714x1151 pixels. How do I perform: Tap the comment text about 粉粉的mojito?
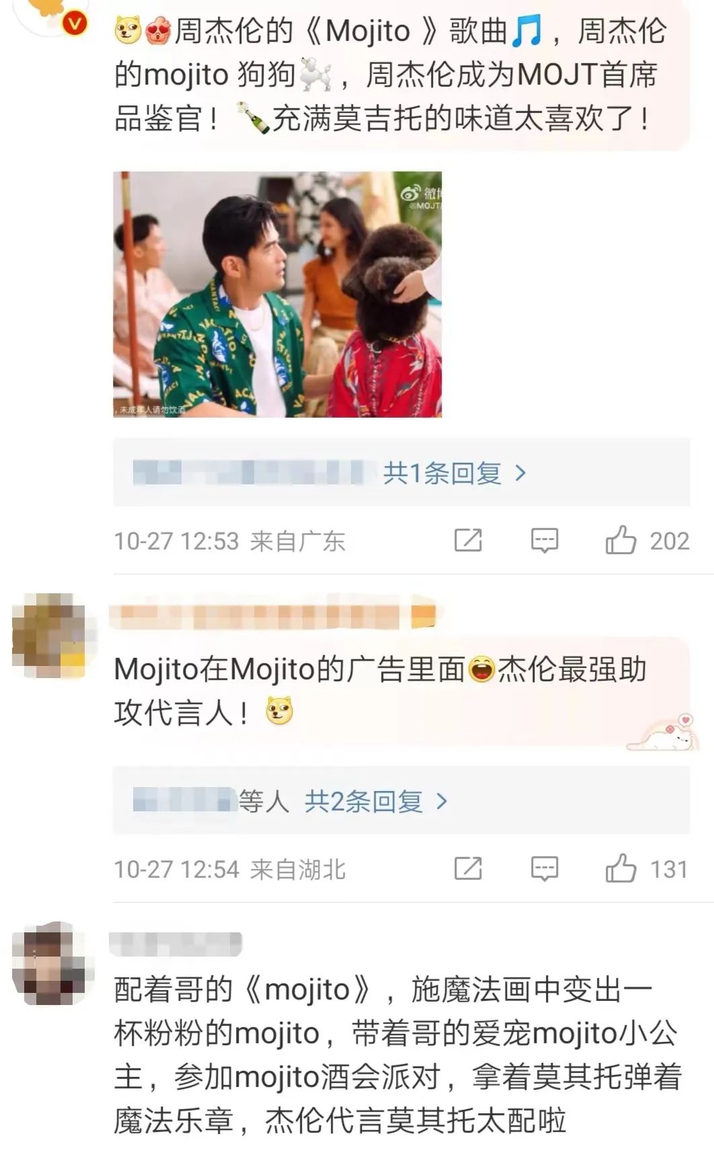point(397,1055)
